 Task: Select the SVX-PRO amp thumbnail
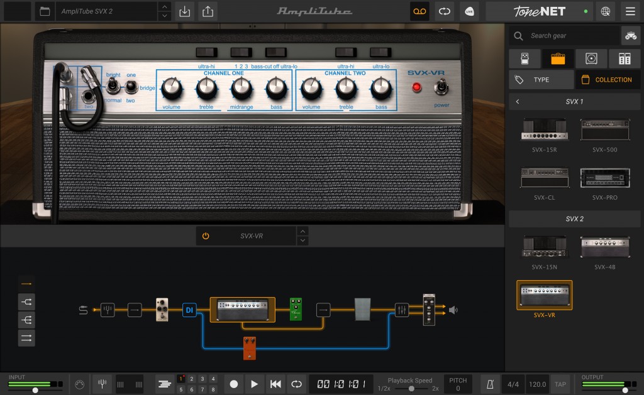coord(604,179)
